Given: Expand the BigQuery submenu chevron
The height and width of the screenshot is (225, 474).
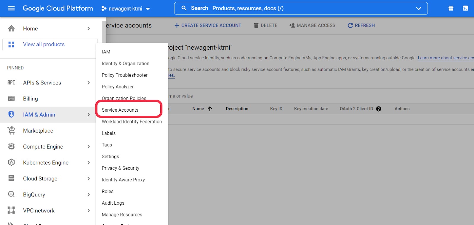Looking at the screenshot, I should pos(89,195).
